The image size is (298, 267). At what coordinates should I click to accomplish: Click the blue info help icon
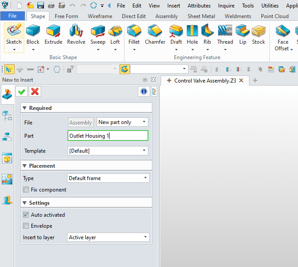[143, 91]
